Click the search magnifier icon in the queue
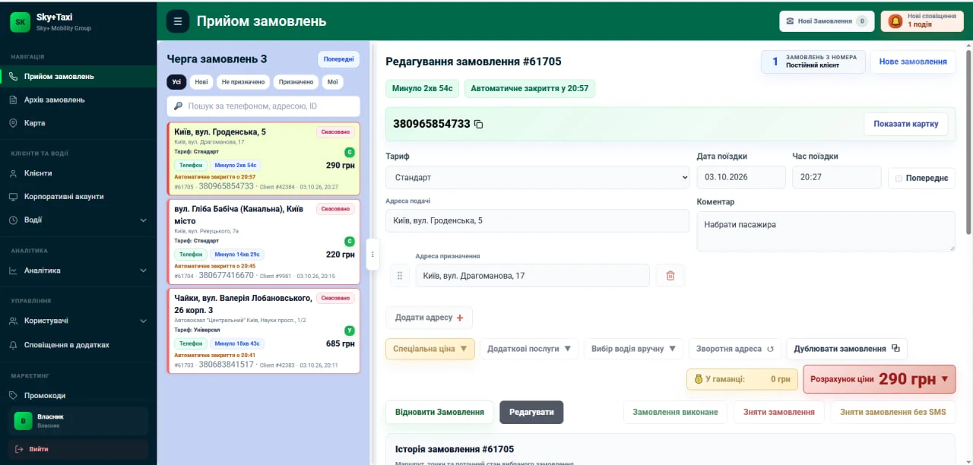 [178, 106]
